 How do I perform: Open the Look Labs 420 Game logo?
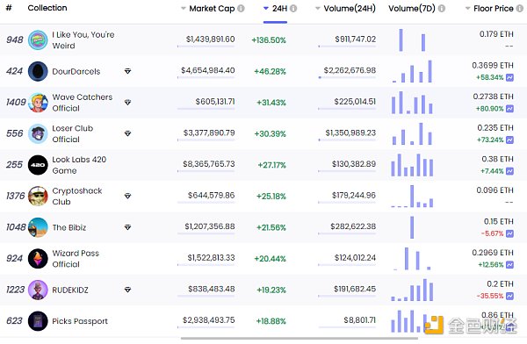coord(38,165)
